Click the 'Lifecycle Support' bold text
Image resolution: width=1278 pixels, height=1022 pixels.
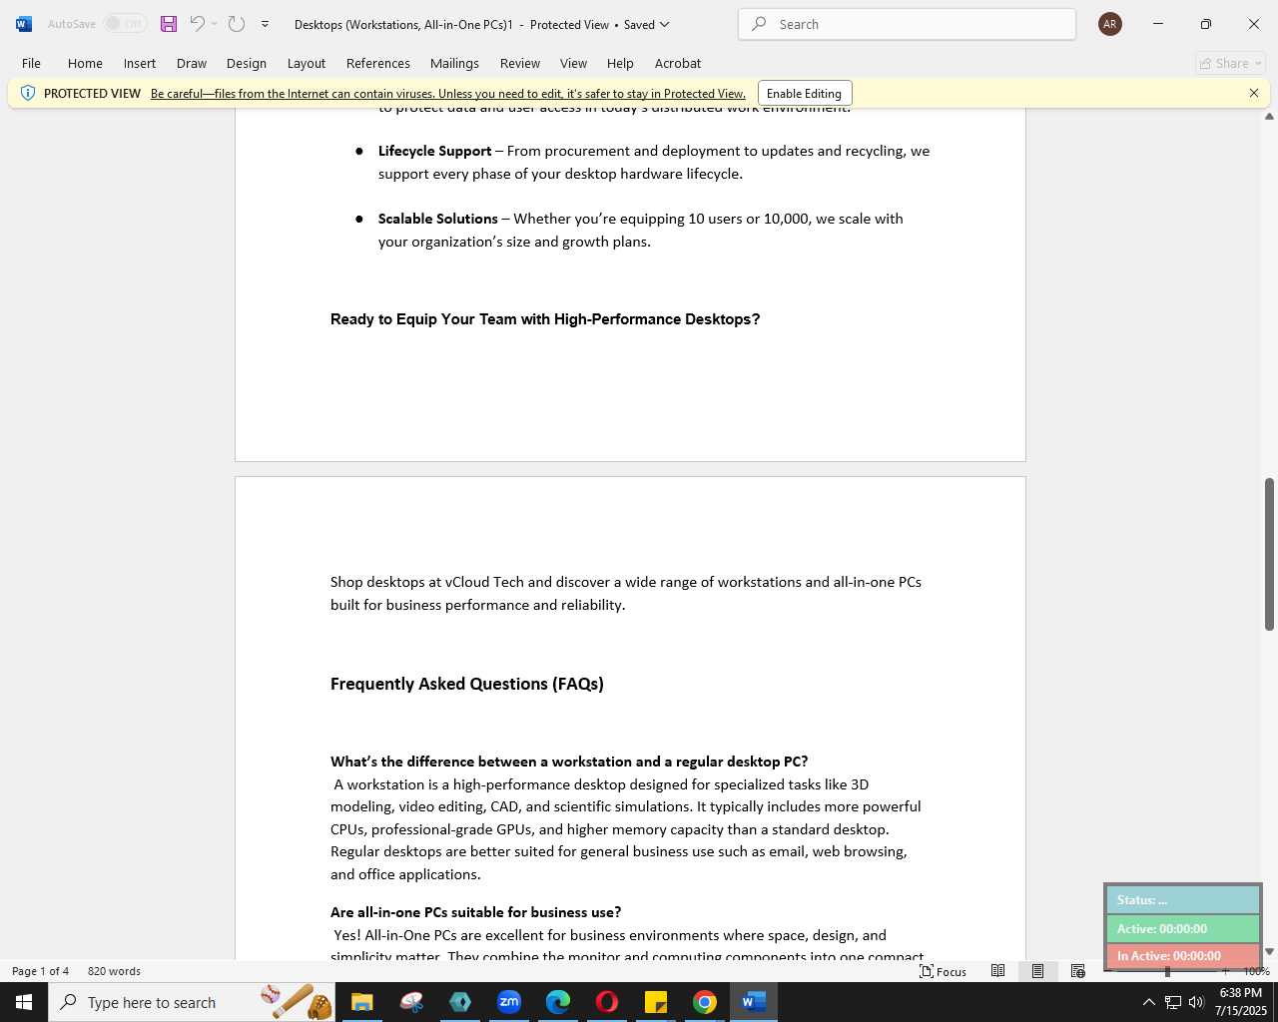(x=434, y=151)
